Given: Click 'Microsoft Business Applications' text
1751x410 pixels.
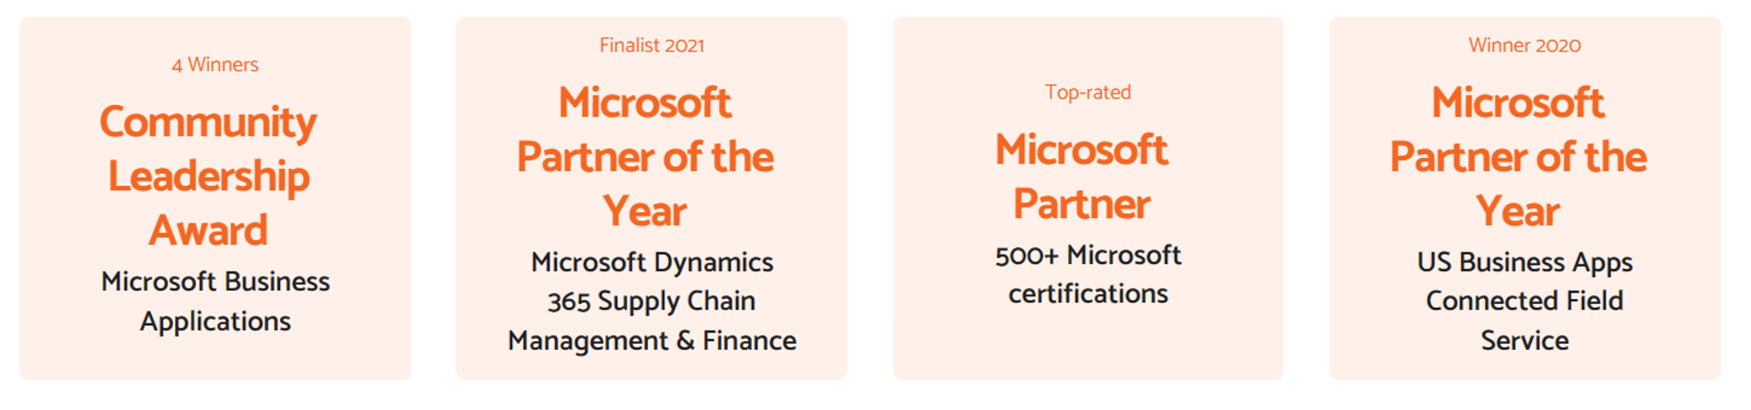Looking at the screenshot, I should pos(215,302).
